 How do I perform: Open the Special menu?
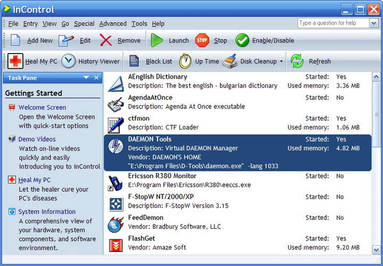pos(84,24)
